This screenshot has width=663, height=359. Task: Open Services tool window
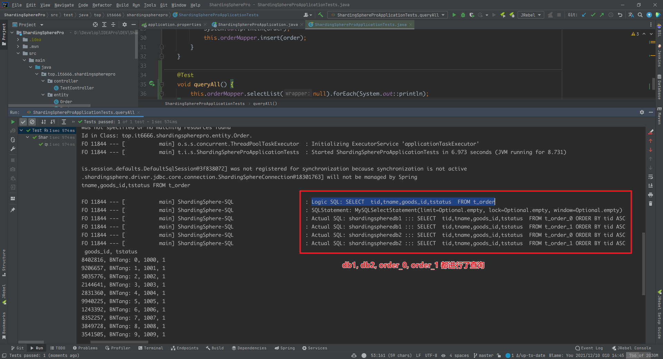click(315, 348)
